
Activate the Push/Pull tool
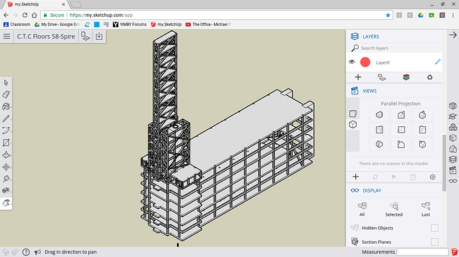[6, 155]
